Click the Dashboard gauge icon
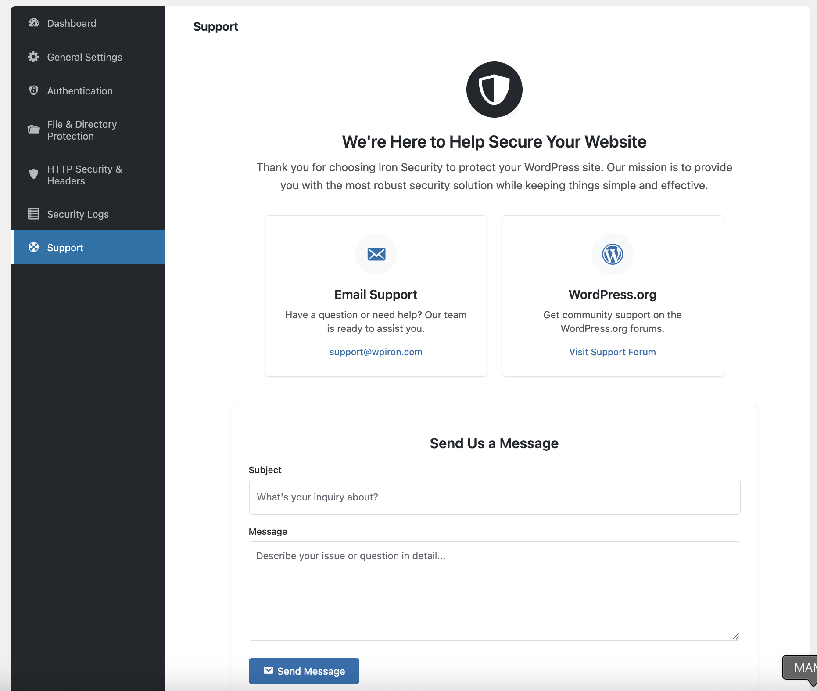 pos(34,23)
